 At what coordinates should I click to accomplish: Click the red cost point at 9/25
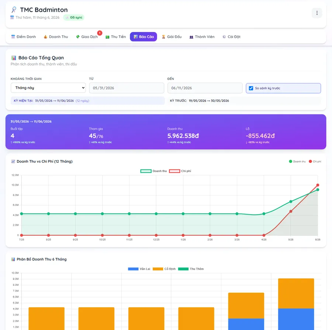coord(75,235)
